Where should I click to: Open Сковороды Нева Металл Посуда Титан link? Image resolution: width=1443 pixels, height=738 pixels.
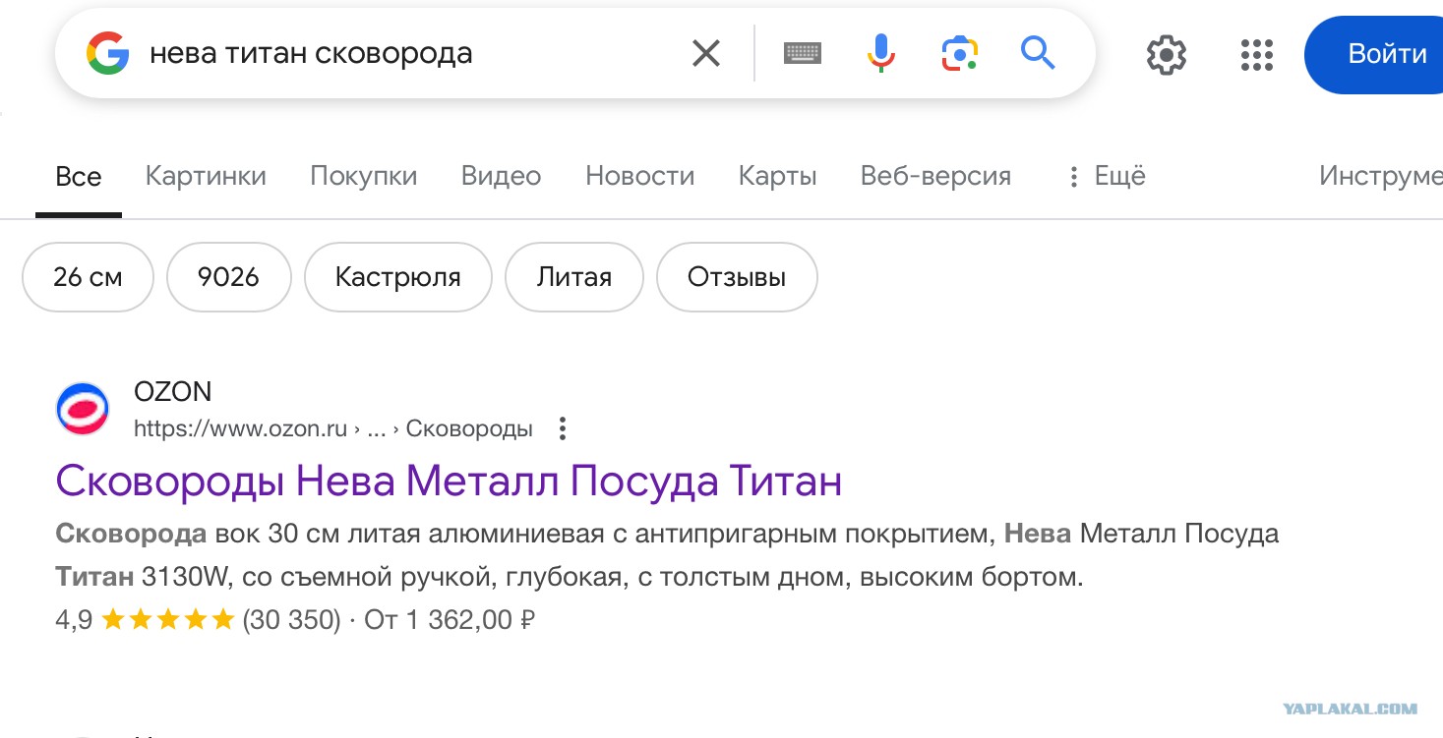click(x=449, y=482)
